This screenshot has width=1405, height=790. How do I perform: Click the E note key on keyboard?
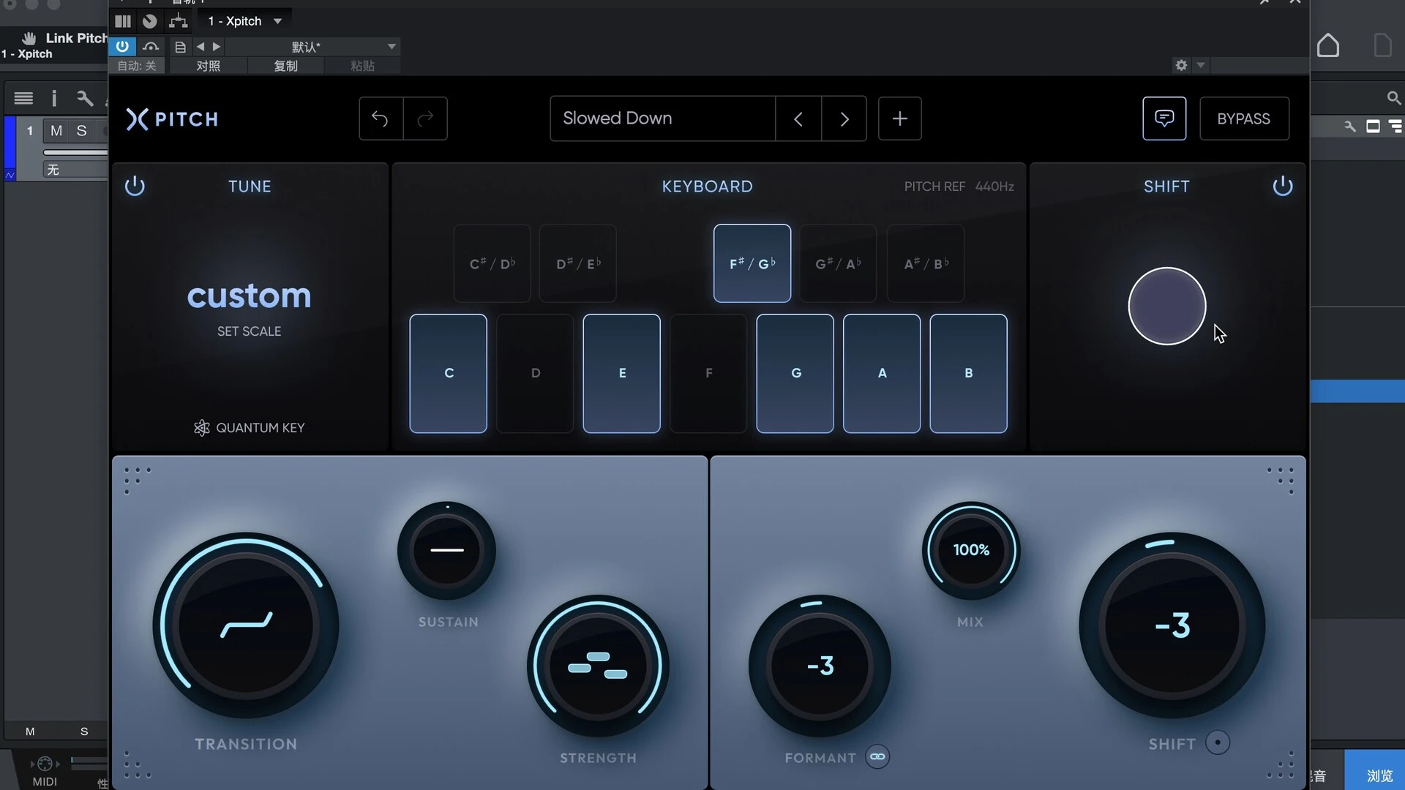(x=623, y=373)
